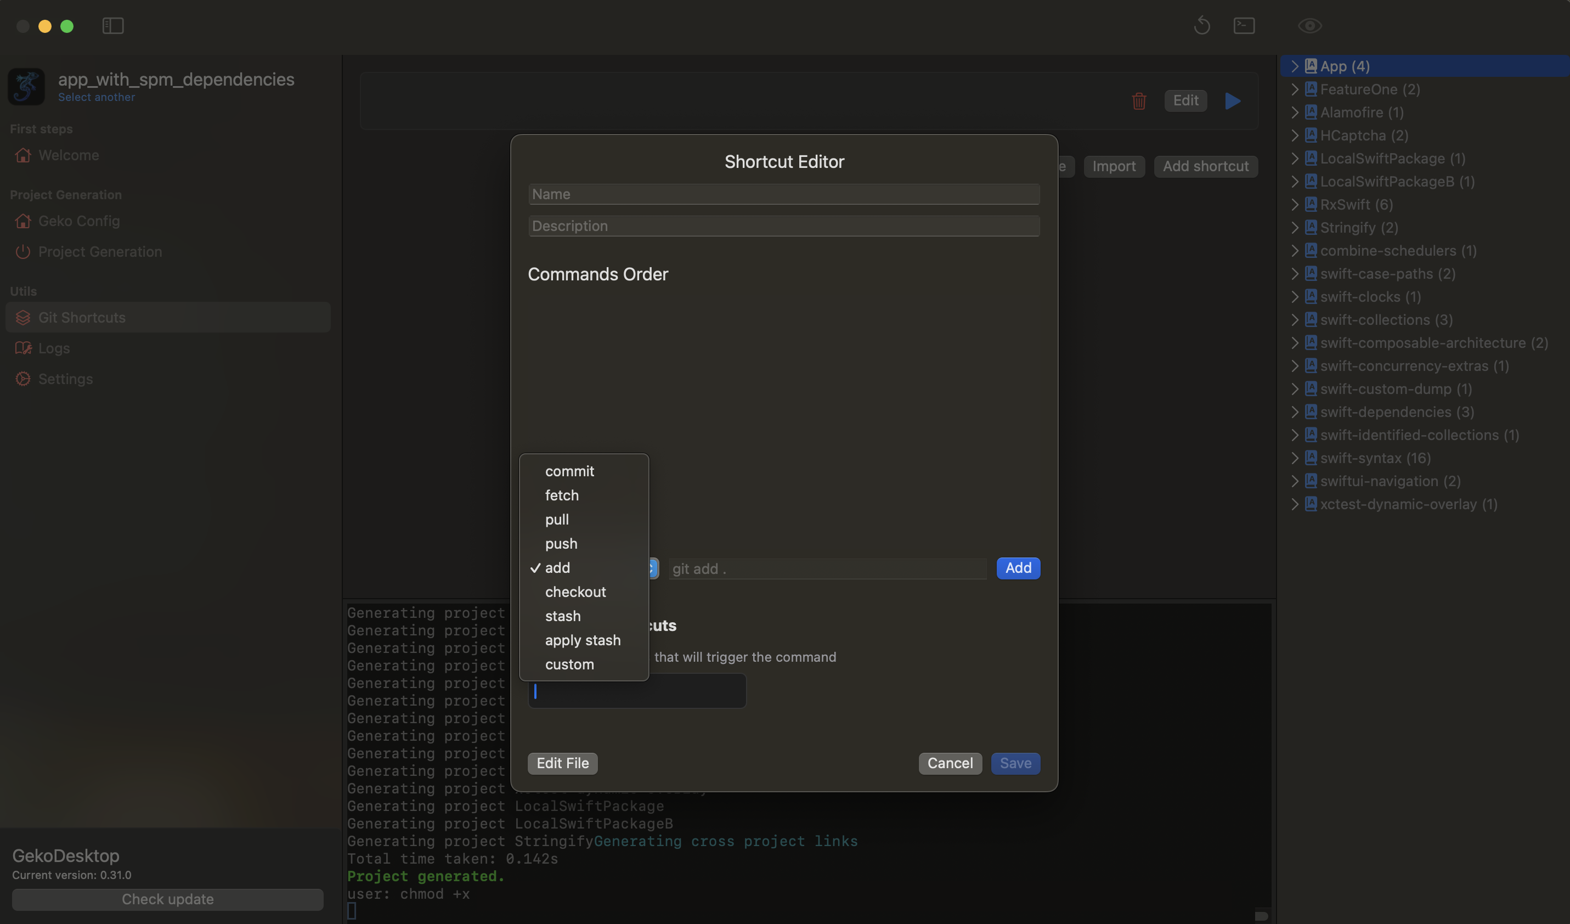Screen dimensions: 1570x924
Task: Toggle the terminal panel icon
Action: point(1244,26)
